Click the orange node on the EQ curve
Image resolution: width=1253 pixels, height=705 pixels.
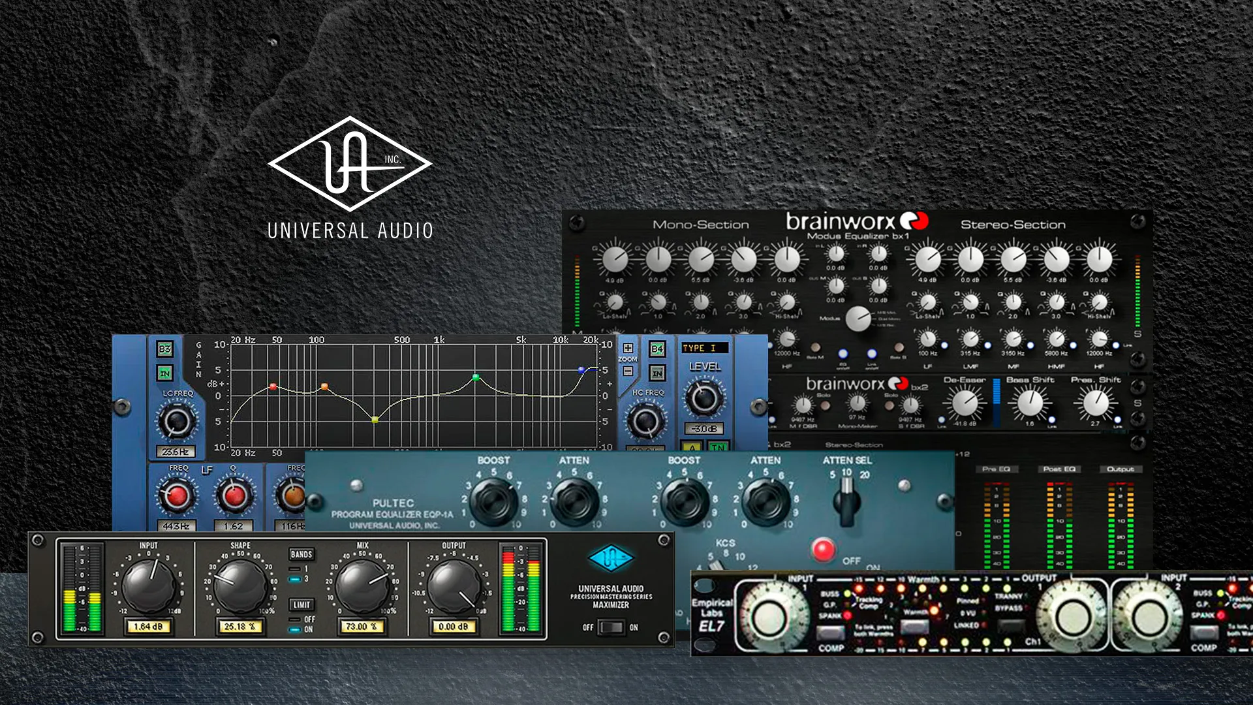pos(324,387)
